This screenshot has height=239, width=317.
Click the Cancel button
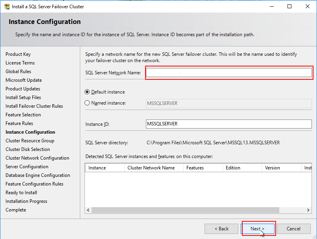[x=293, y=229]
